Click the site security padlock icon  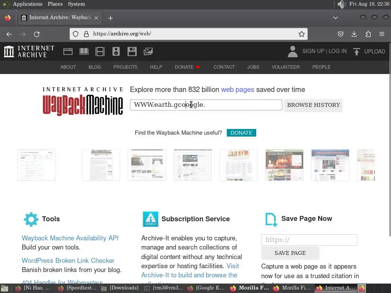pos(86,34)
